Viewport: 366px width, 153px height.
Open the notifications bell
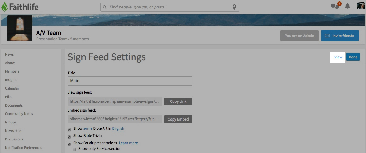pyautogui.click(x=348, y=7)
